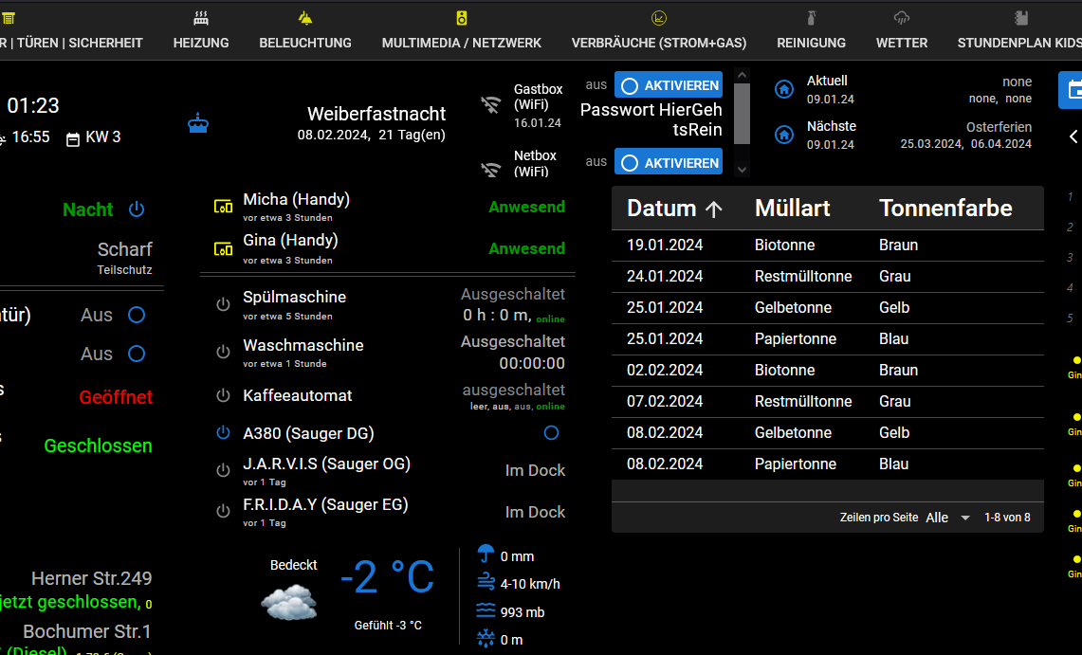1082x655 pixels.
Task: Toggle the second Aus switch above Geöffnet
Action: [x=137, y=354]
